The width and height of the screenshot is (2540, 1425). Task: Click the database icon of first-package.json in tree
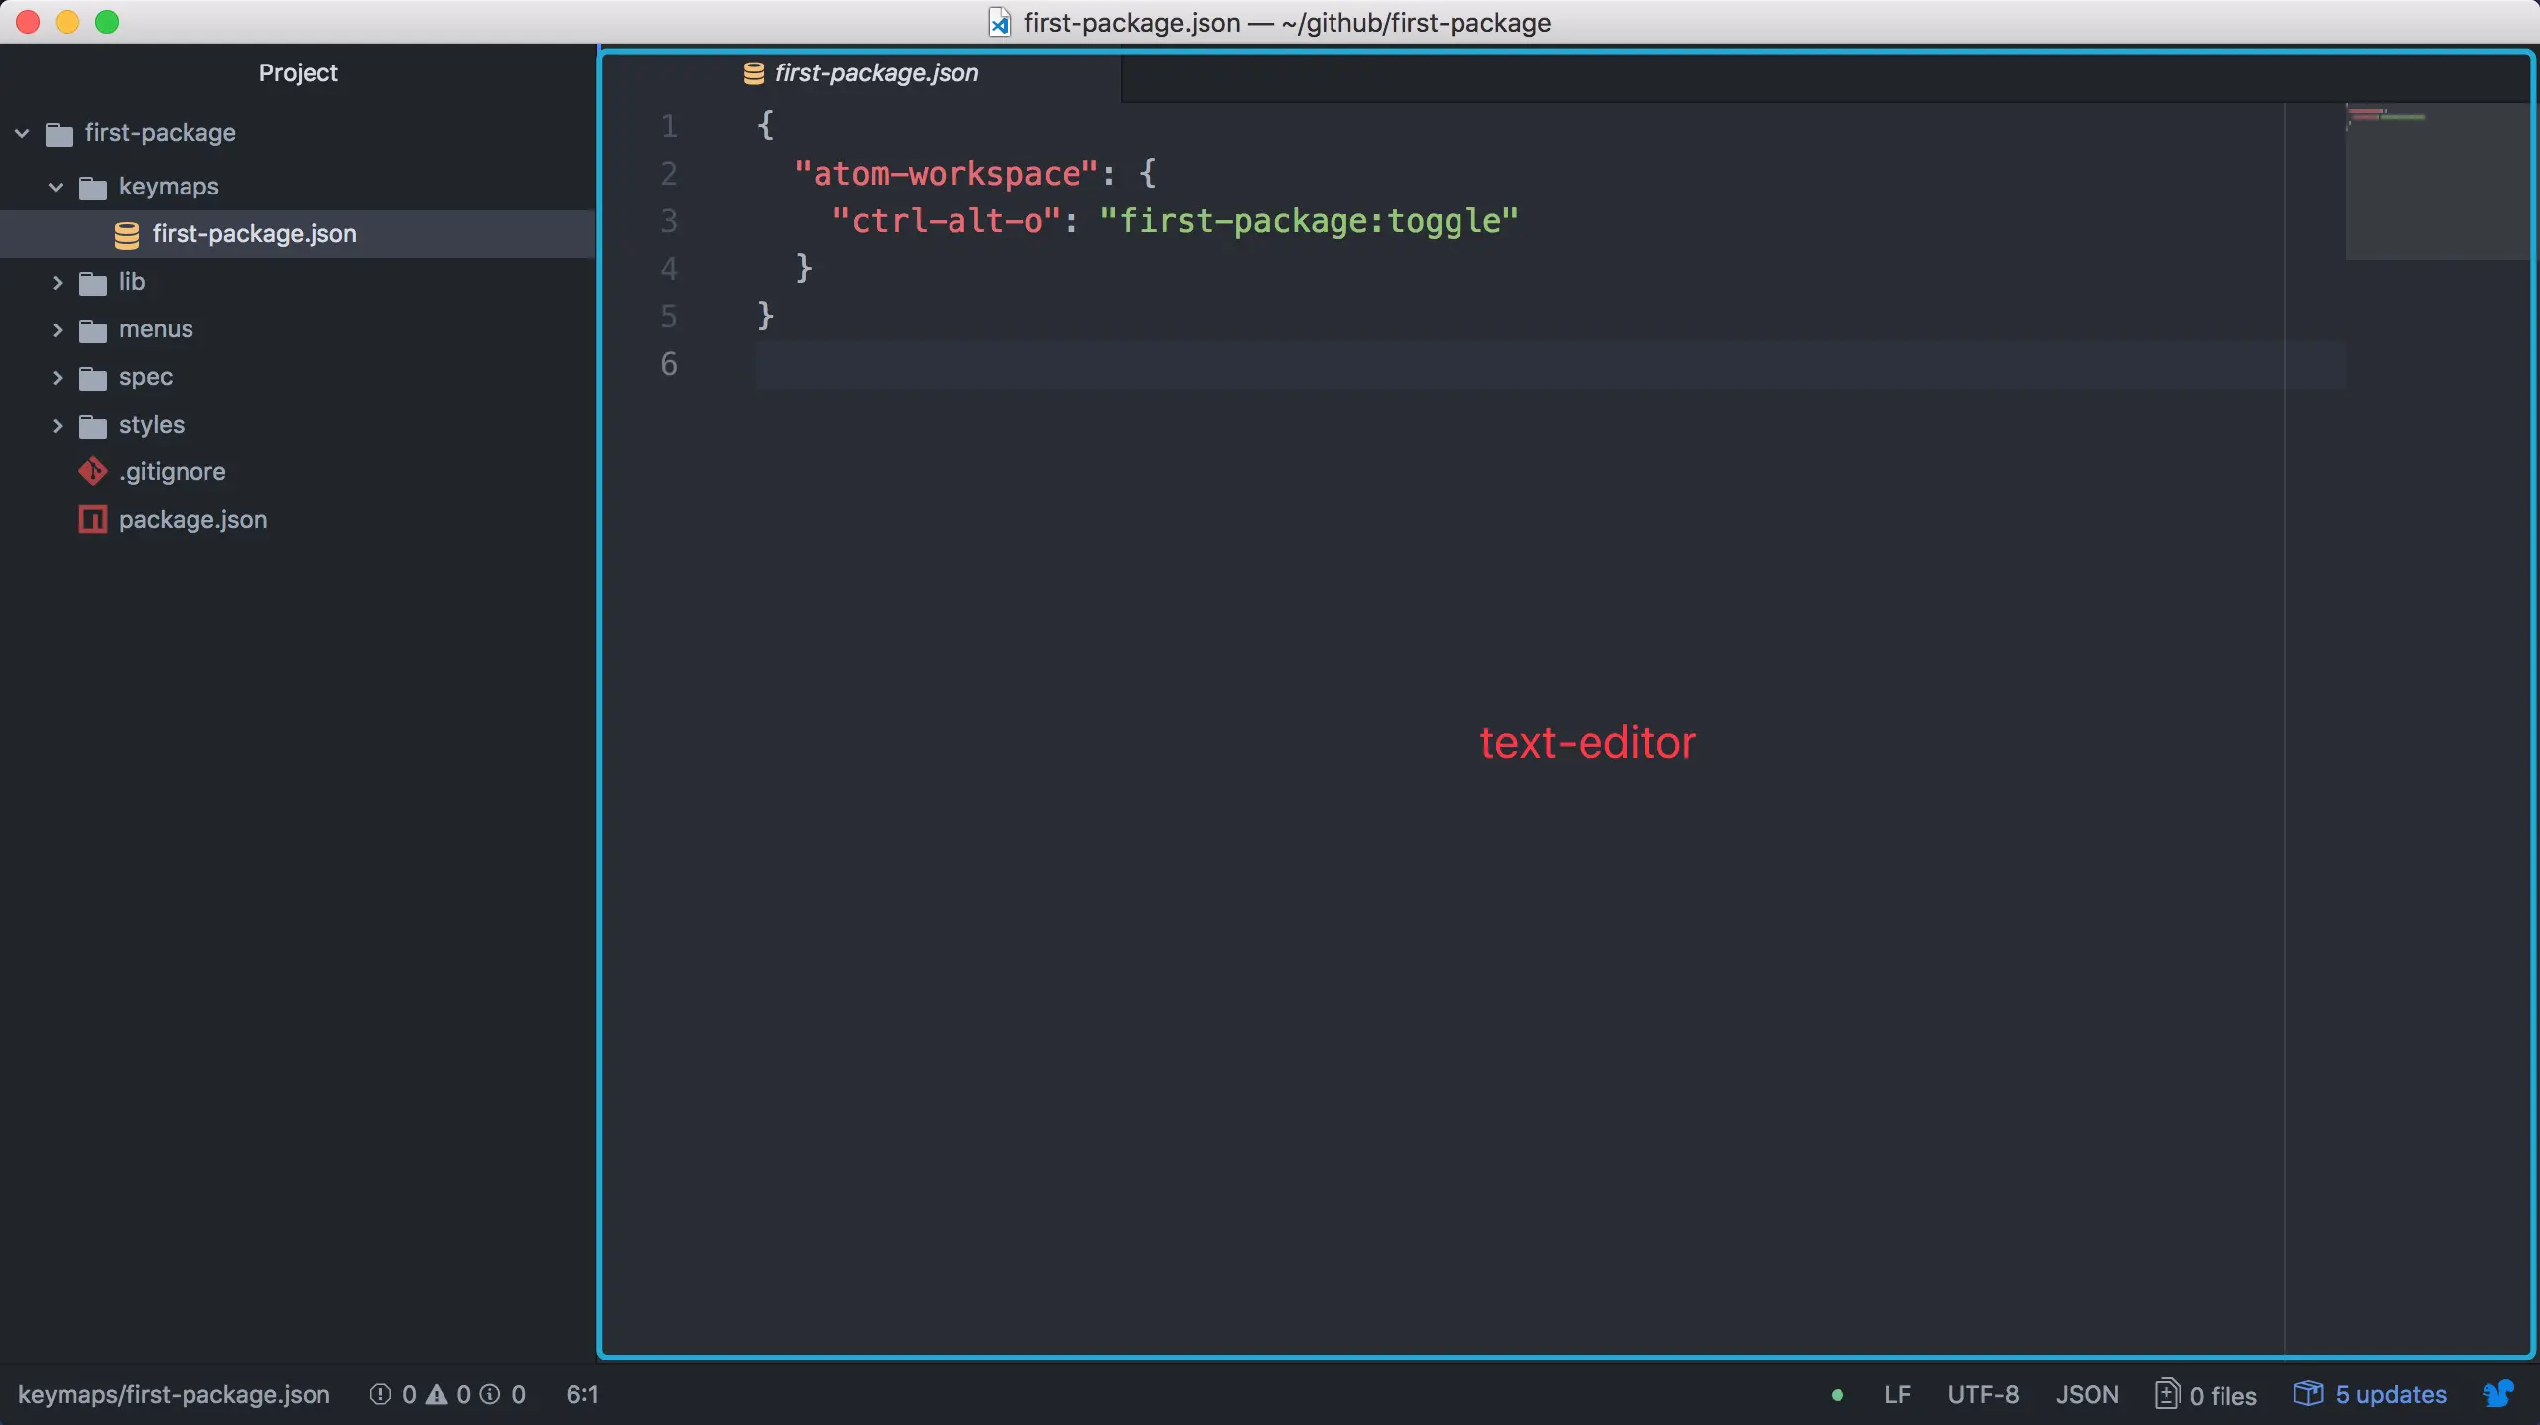(127, 234)
